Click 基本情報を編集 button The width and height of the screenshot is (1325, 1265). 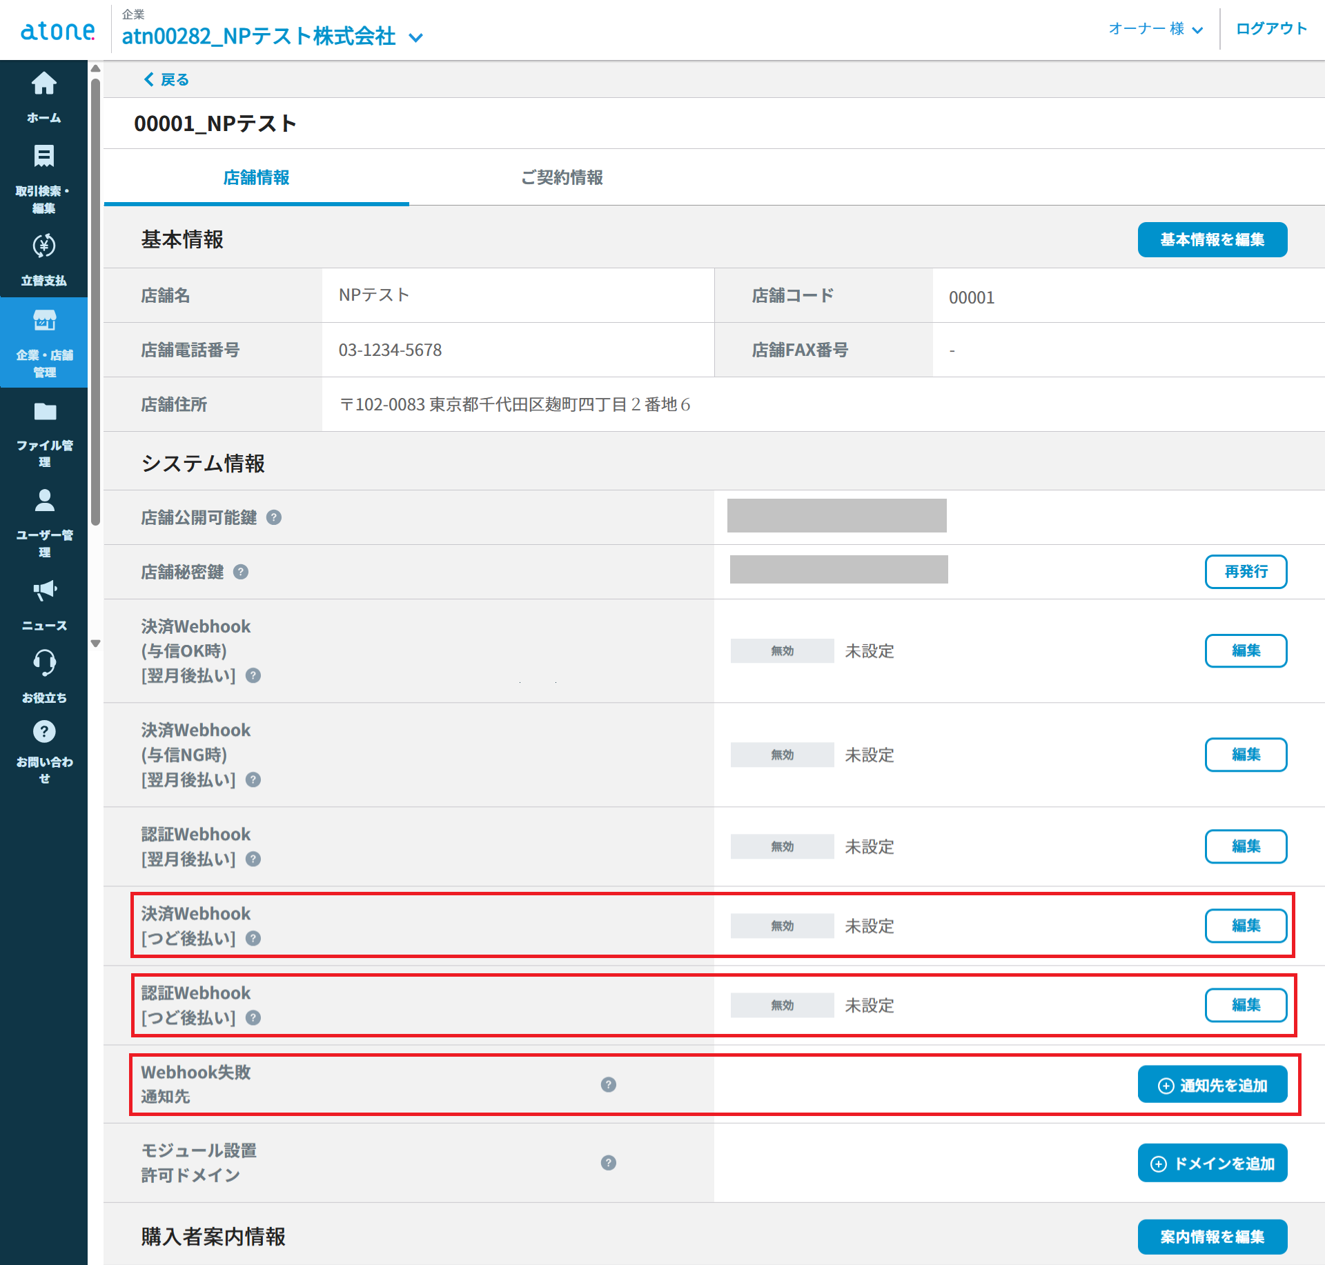tap(1212, 239)
